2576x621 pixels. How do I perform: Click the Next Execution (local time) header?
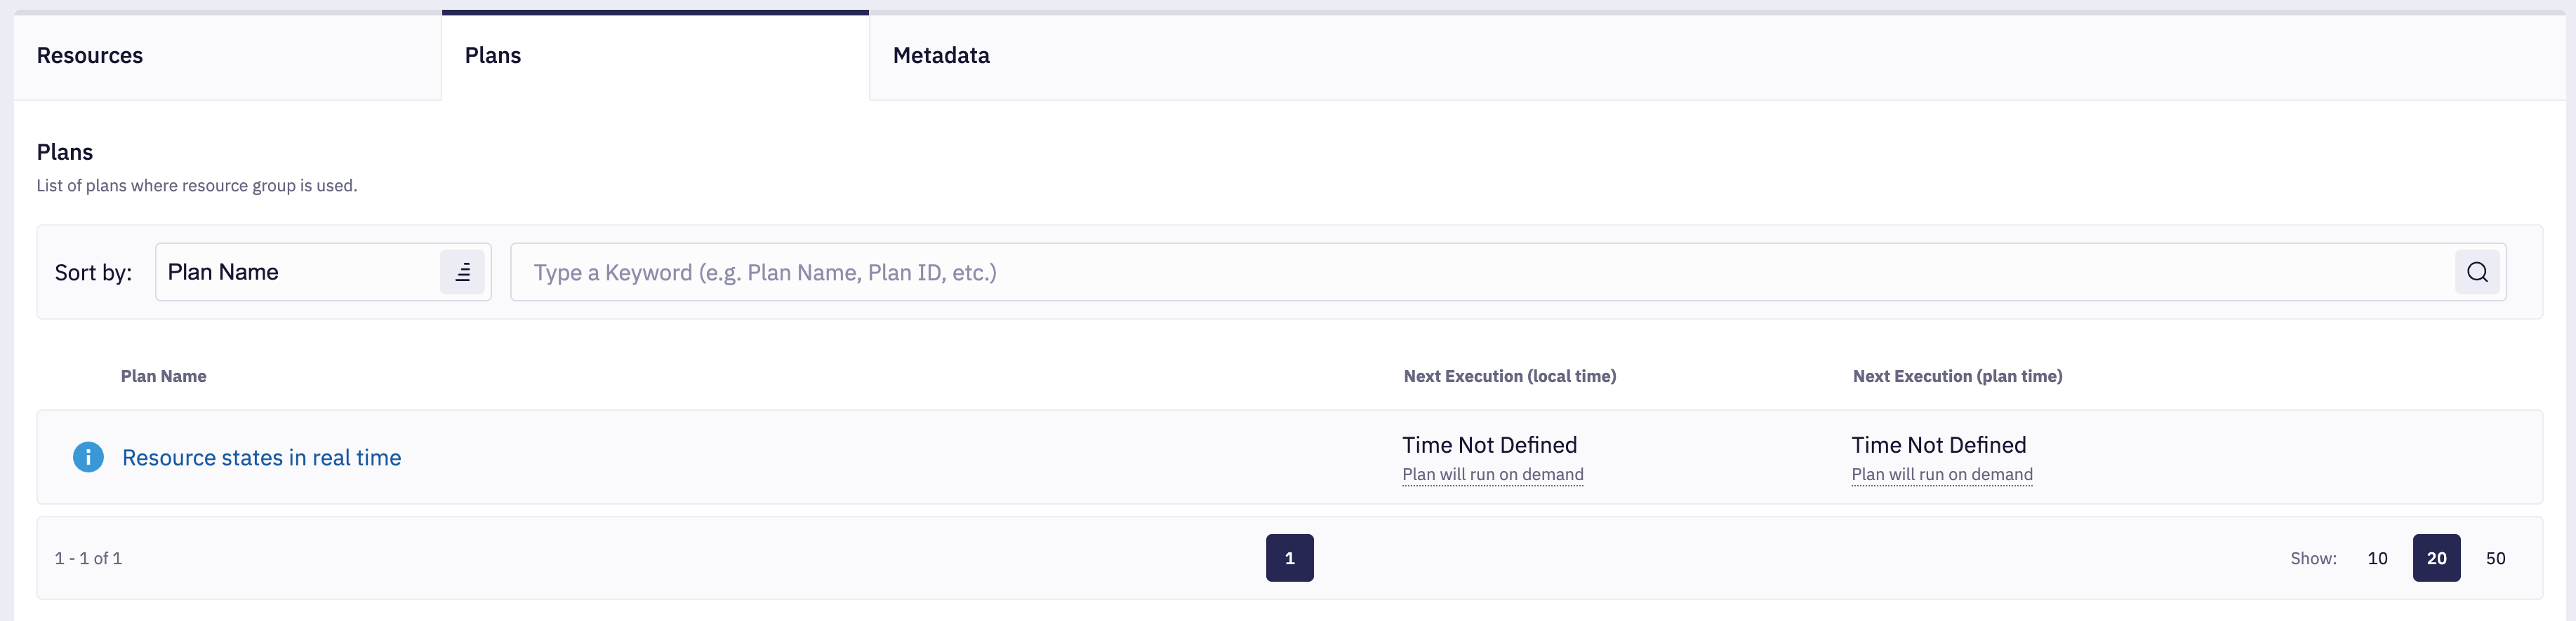point(1509,376)
